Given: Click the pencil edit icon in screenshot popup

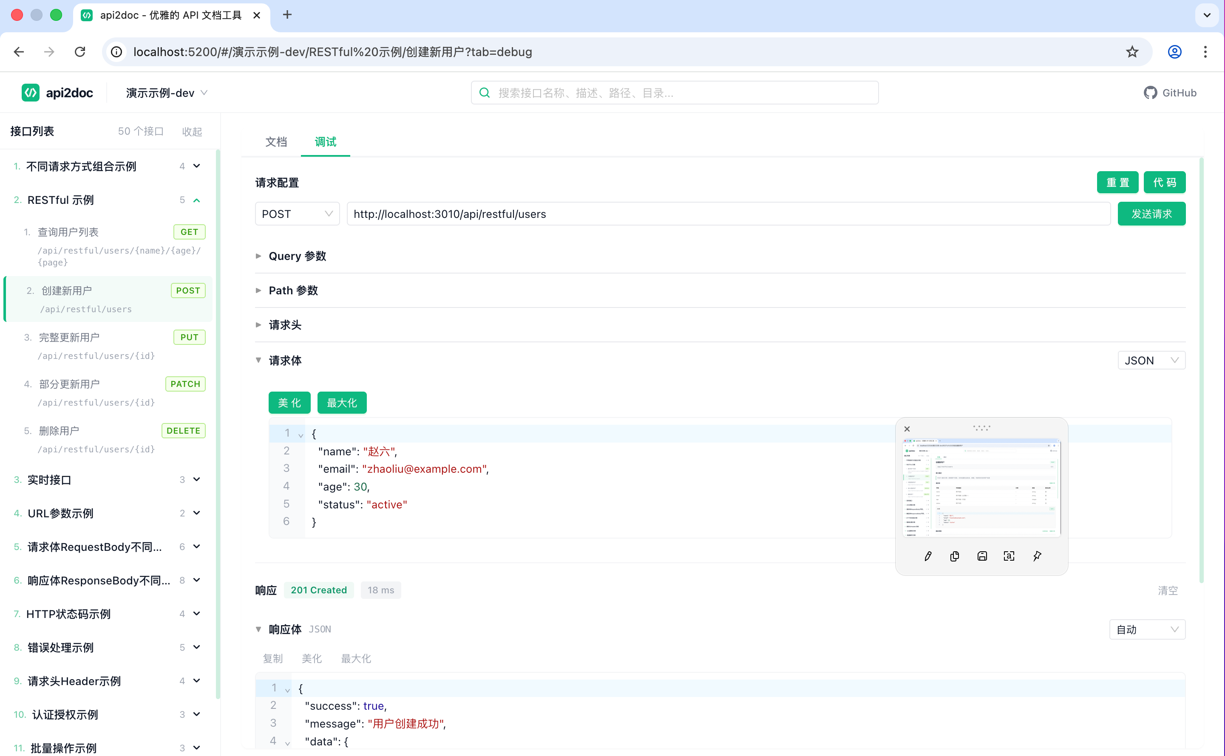Looking at the screenshot, I should pos(928,556).
